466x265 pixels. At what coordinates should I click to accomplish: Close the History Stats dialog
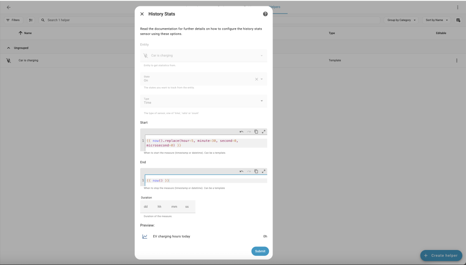click(142, 14)
